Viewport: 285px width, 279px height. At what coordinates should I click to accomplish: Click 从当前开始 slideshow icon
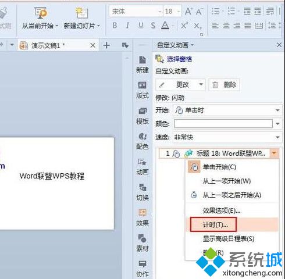click(x=40, y=13)
